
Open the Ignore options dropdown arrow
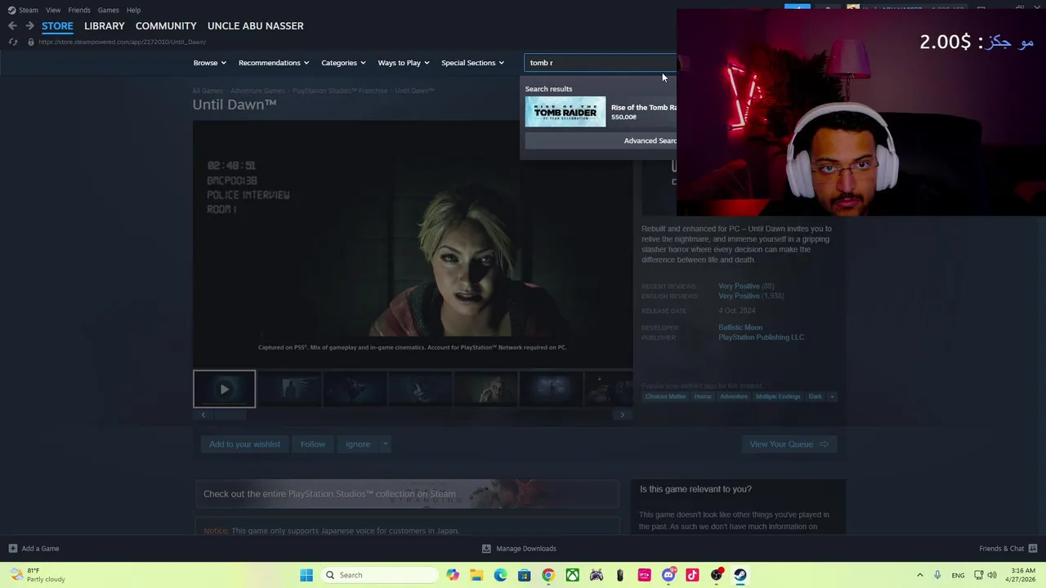(385, 444)
